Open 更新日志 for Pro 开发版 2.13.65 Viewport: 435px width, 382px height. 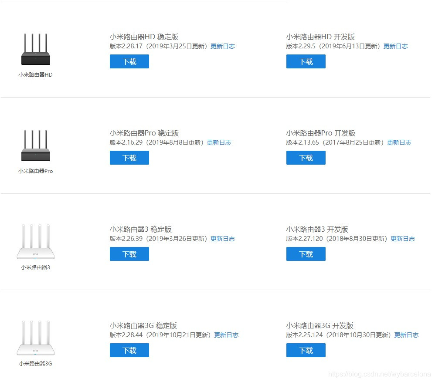[x=399, y=142]
